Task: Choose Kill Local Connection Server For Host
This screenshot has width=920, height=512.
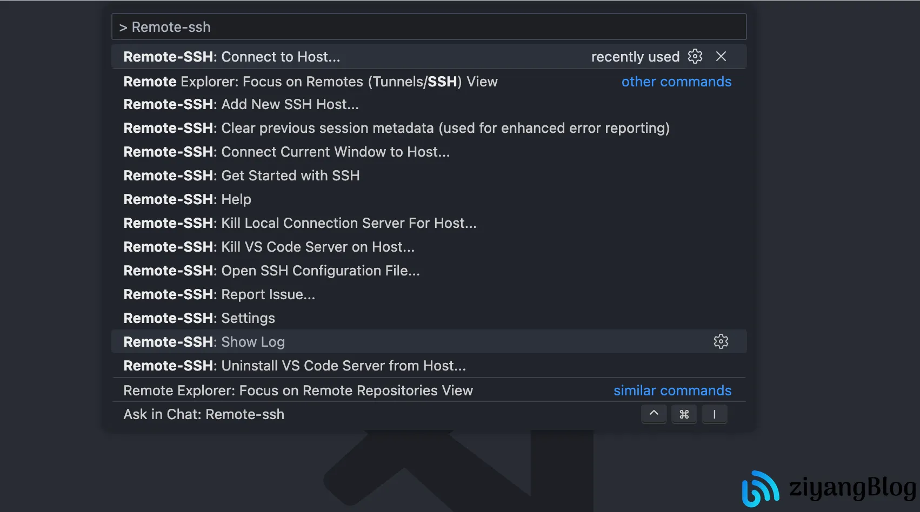Action: (x=300, y=223)
